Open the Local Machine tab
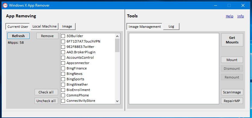 pyautogui.click(x=45, y=26)
